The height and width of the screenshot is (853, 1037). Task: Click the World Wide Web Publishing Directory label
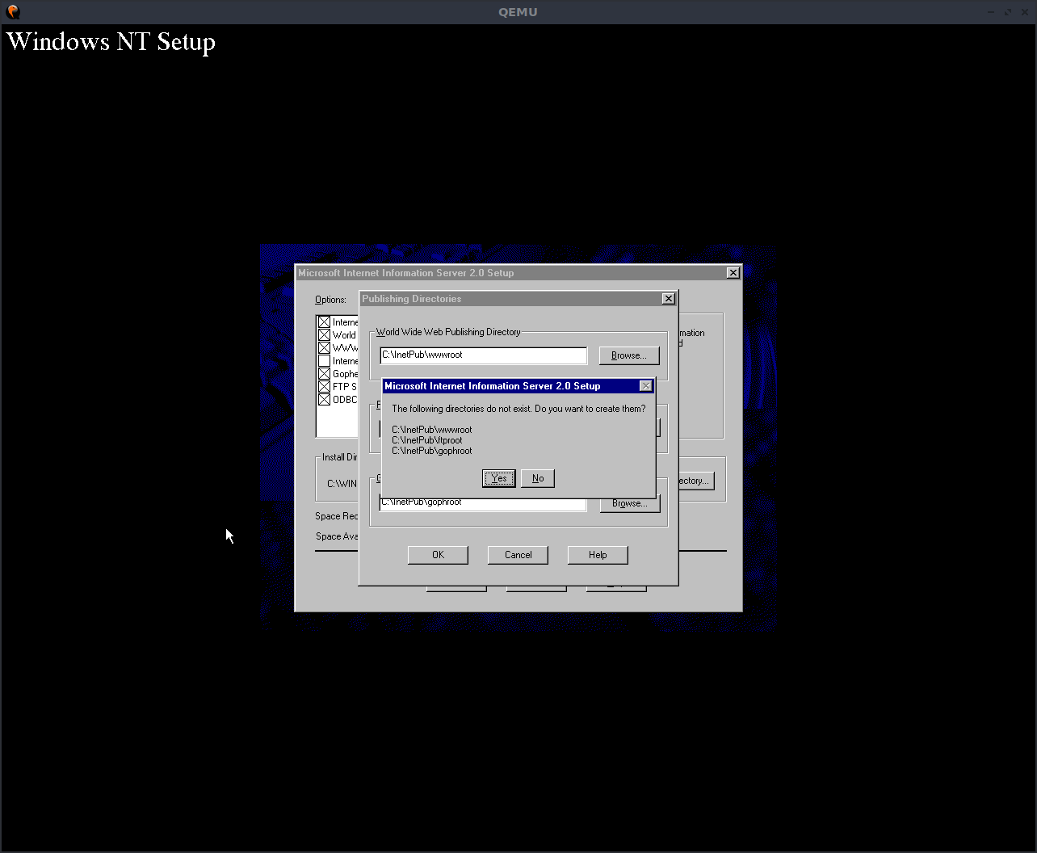coord(448,332)
